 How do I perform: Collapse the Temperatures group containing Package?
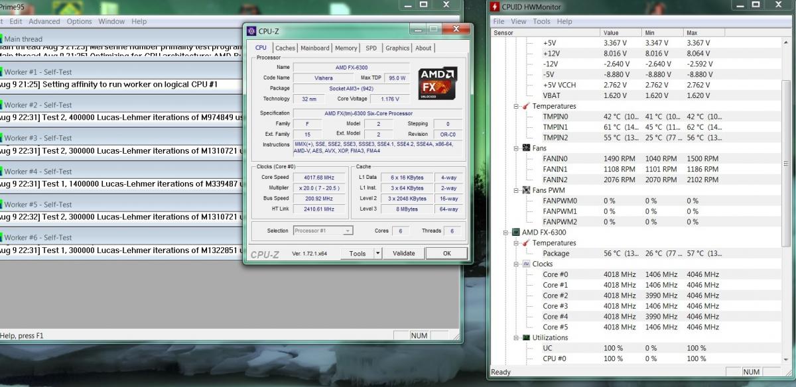click(517, 243)
